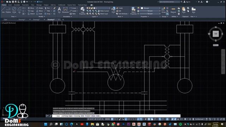Activate the Rotate command
Screen dimensions: 226x127
[40, 8]
